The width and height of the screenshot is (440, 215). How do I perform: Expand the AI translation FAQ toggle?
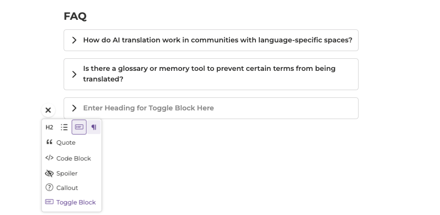tap(74, 40)
